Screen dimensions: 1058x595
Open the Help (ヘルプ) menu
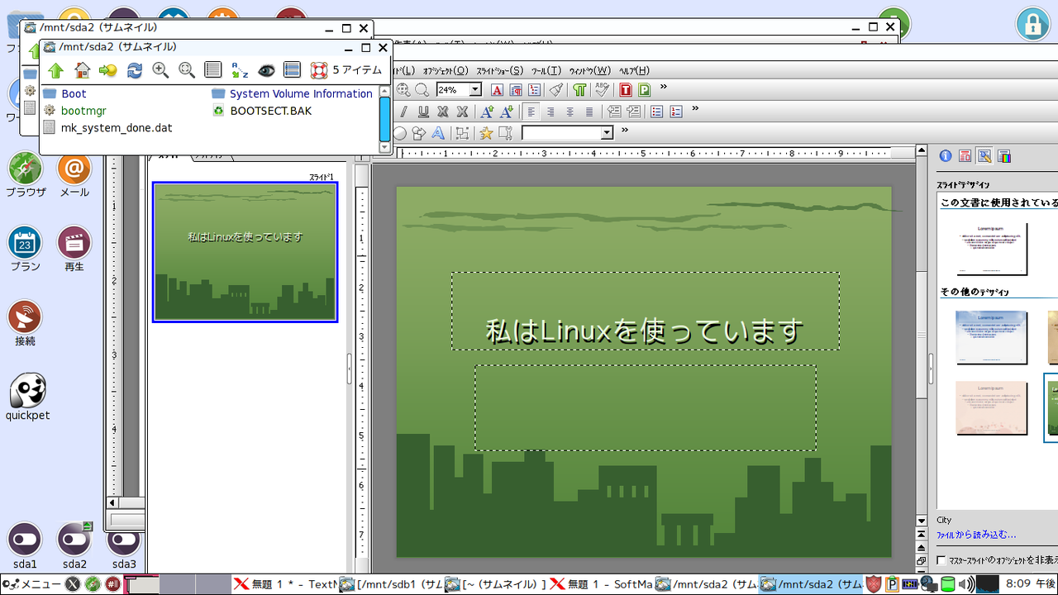tap(634, 71)
